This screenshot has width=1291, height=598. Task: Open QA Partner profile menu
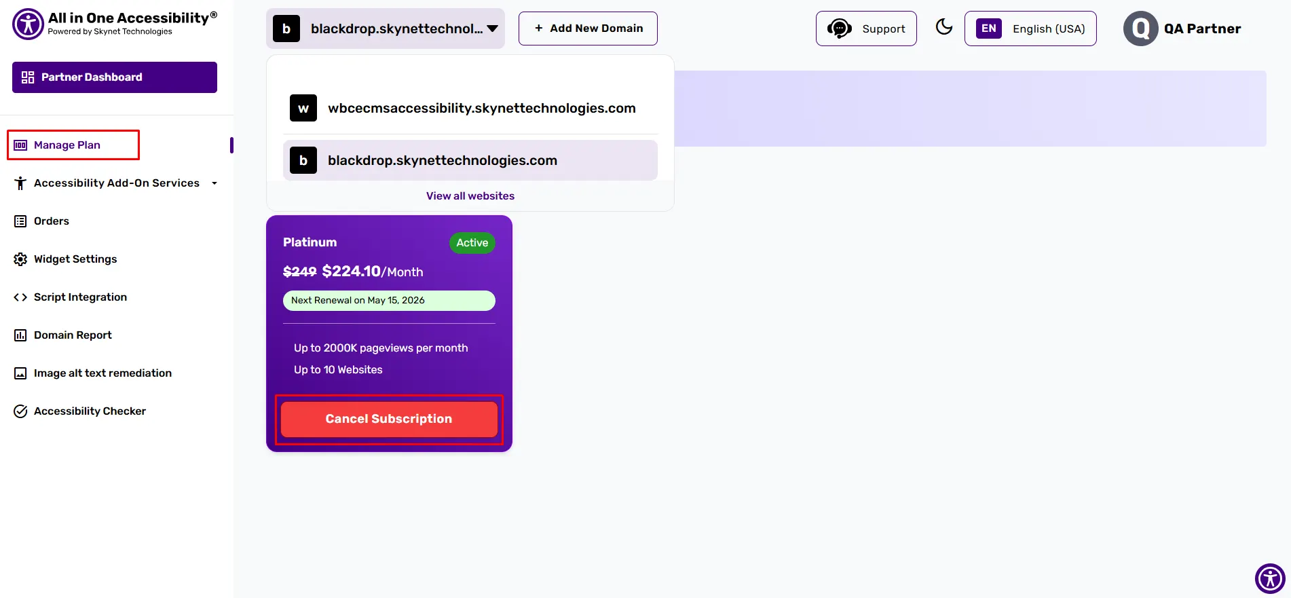[x=1182, y=29]
